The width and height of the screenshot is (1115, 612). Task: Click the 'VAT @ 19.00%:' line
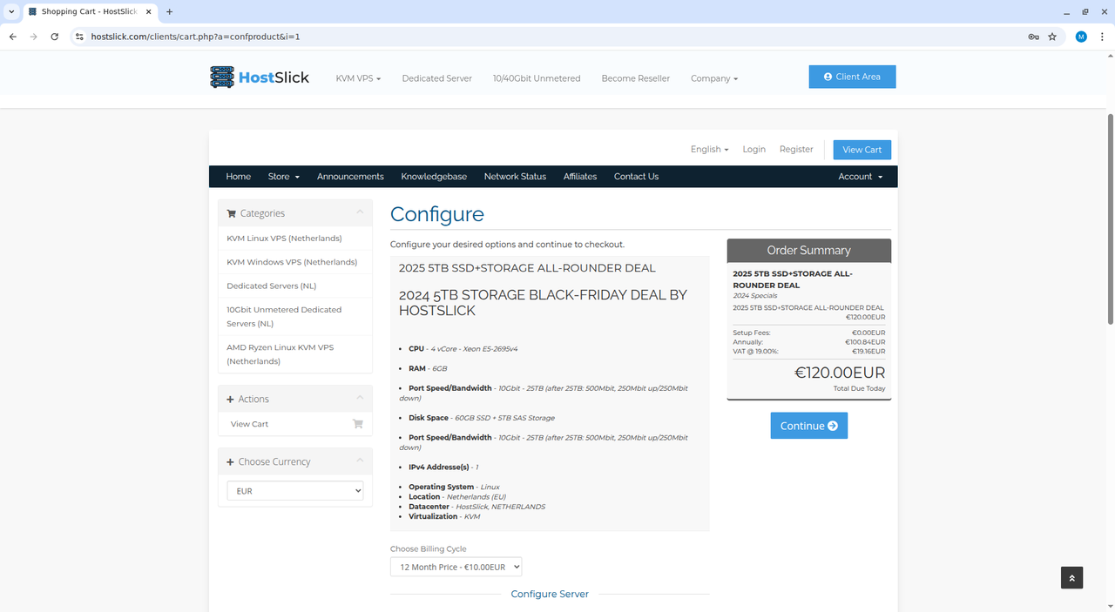tap(809, 351)
